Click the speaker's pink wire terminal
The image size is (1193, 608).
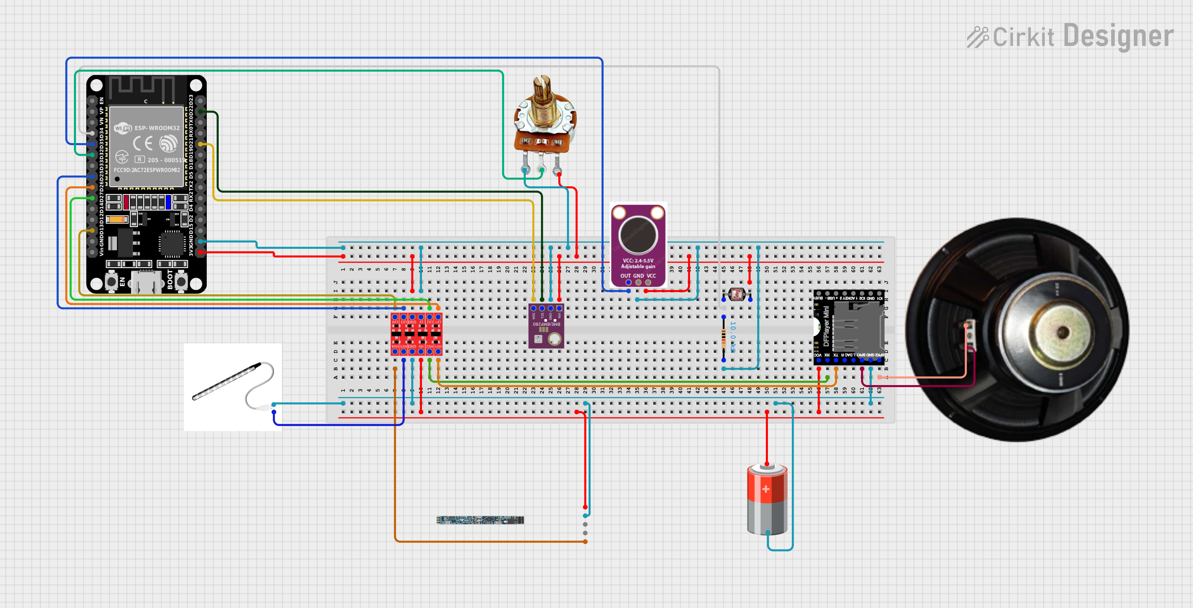pyautogui.click(x=966, y=326)
